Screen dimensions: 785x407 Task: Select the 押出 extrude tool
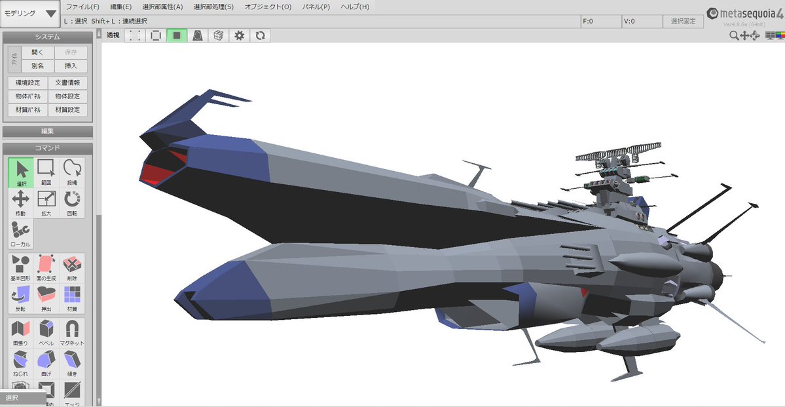point(46,298)
